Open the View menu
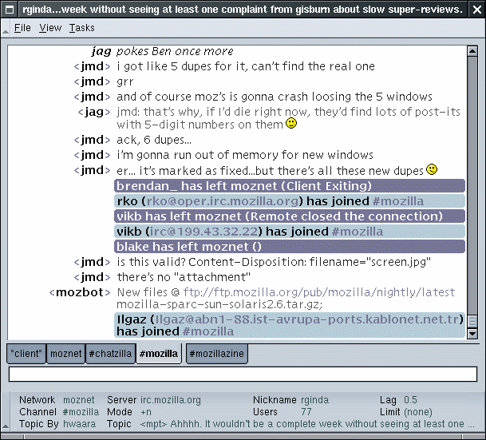Screen dimensions: 486x440 tap(50, 28)
